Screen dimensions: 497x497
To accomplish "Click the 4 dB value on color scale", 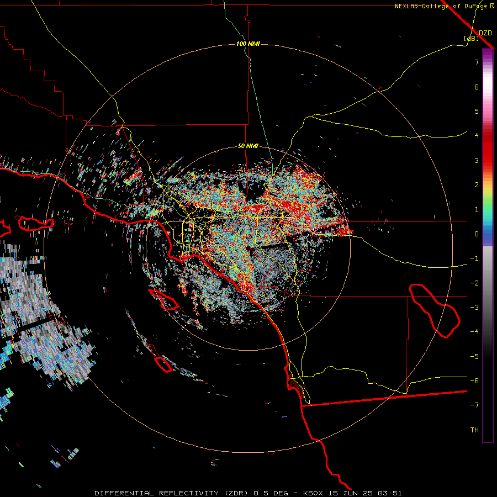I will click(477, 136).
